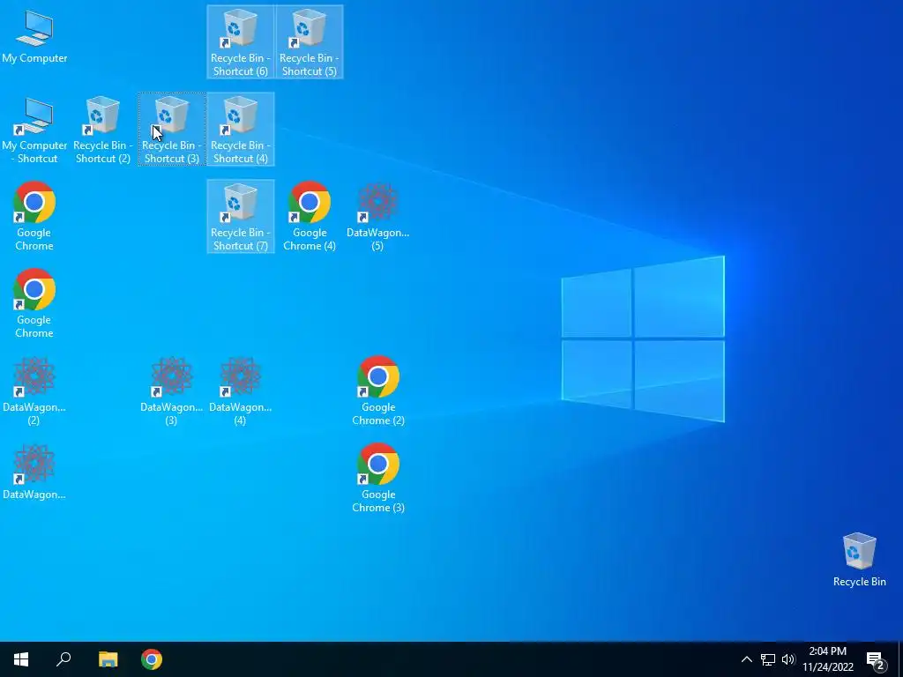
Task: Select the unnumbered DataWagon... shortcut
Action: point(34,472)
